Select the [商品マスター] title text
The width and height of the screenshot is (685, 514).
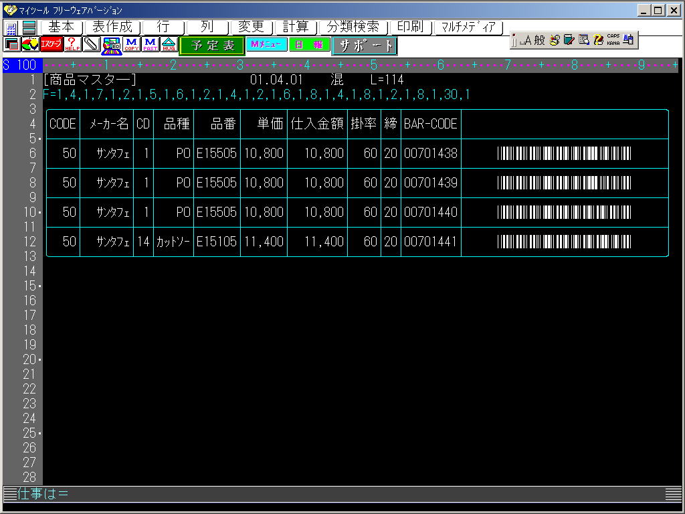(90, 80)
